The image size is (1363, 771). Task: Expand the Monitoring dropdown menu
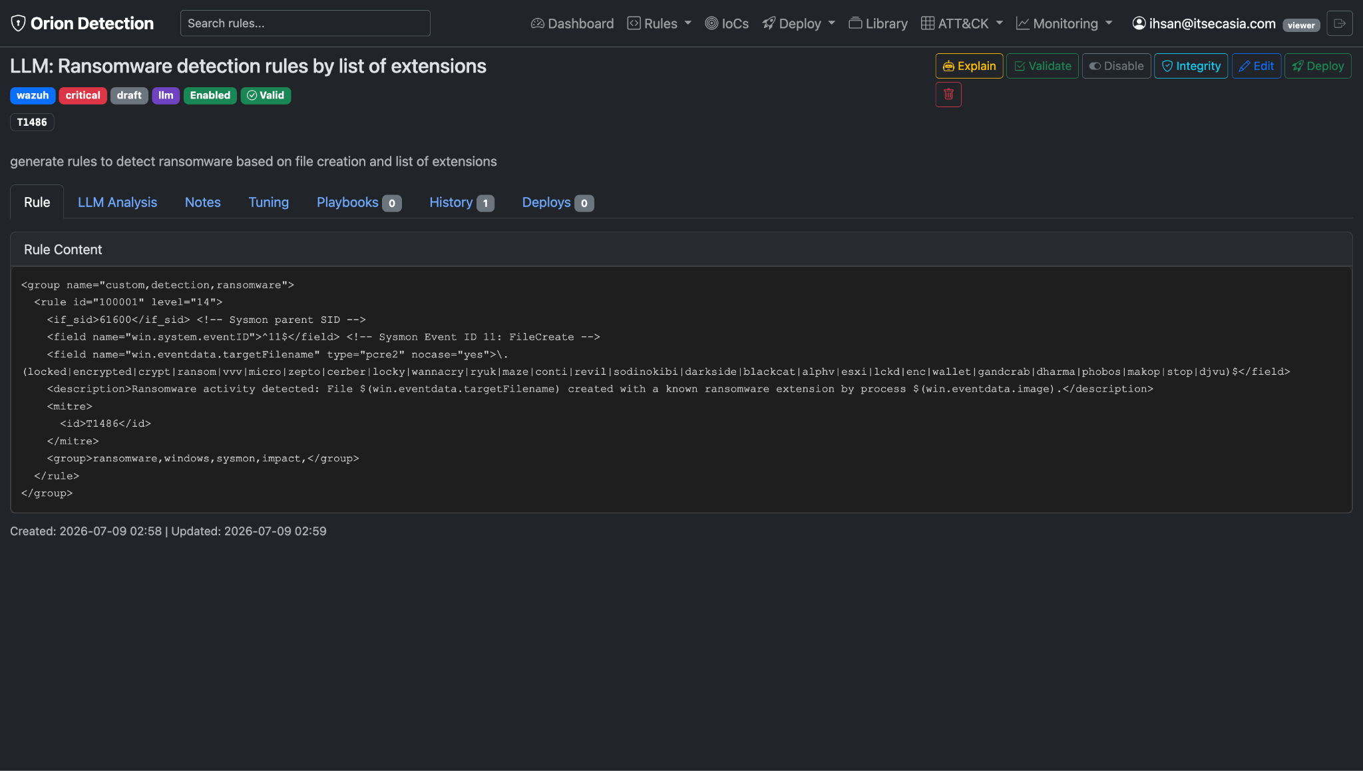point(1064,23)
